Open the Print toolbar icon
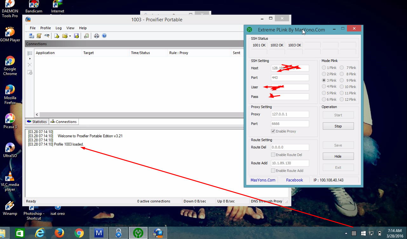Screen dimensions: 407x239 pos(96,36)
